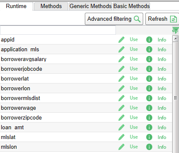Select the loan_amt row name
Image resolution: width=179 pixels, height=153 pixels.
[12, 128]
